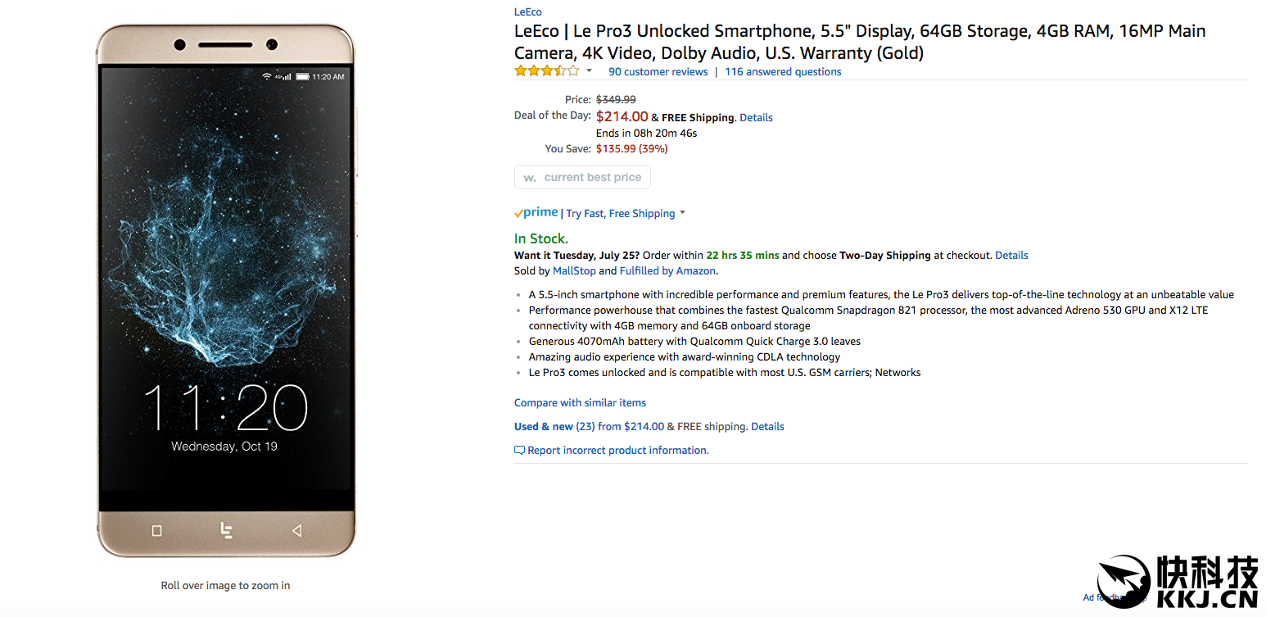The width and height of the screenshot is (1266, 617).
Task: Expand the Try Fast, Free Shipping arrow
Action: (682, 213)
